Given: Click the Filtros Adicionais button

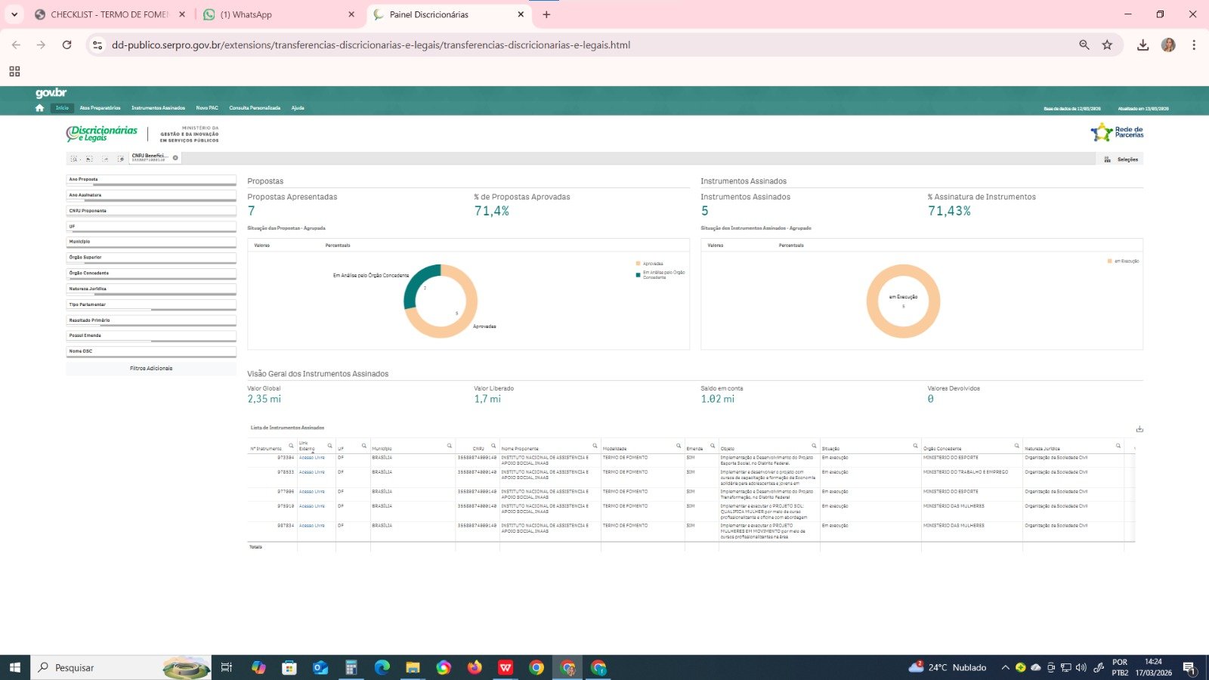Looking at the screenshot, I should [151, 369].
